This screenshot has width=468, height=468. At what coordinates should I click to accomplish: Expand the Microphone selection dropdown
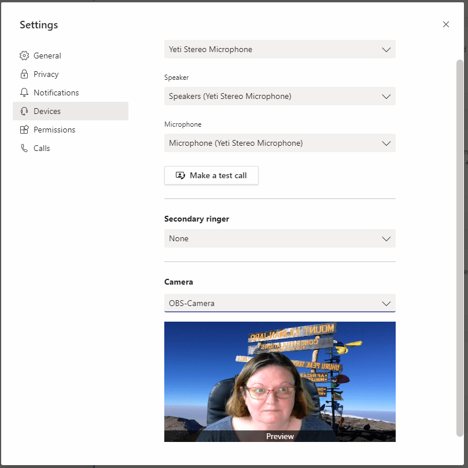[x=279, y=143]
